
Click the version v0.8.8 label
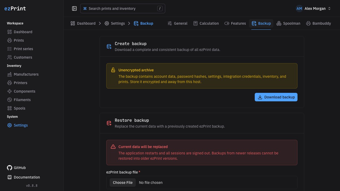[x=32, y=186]
